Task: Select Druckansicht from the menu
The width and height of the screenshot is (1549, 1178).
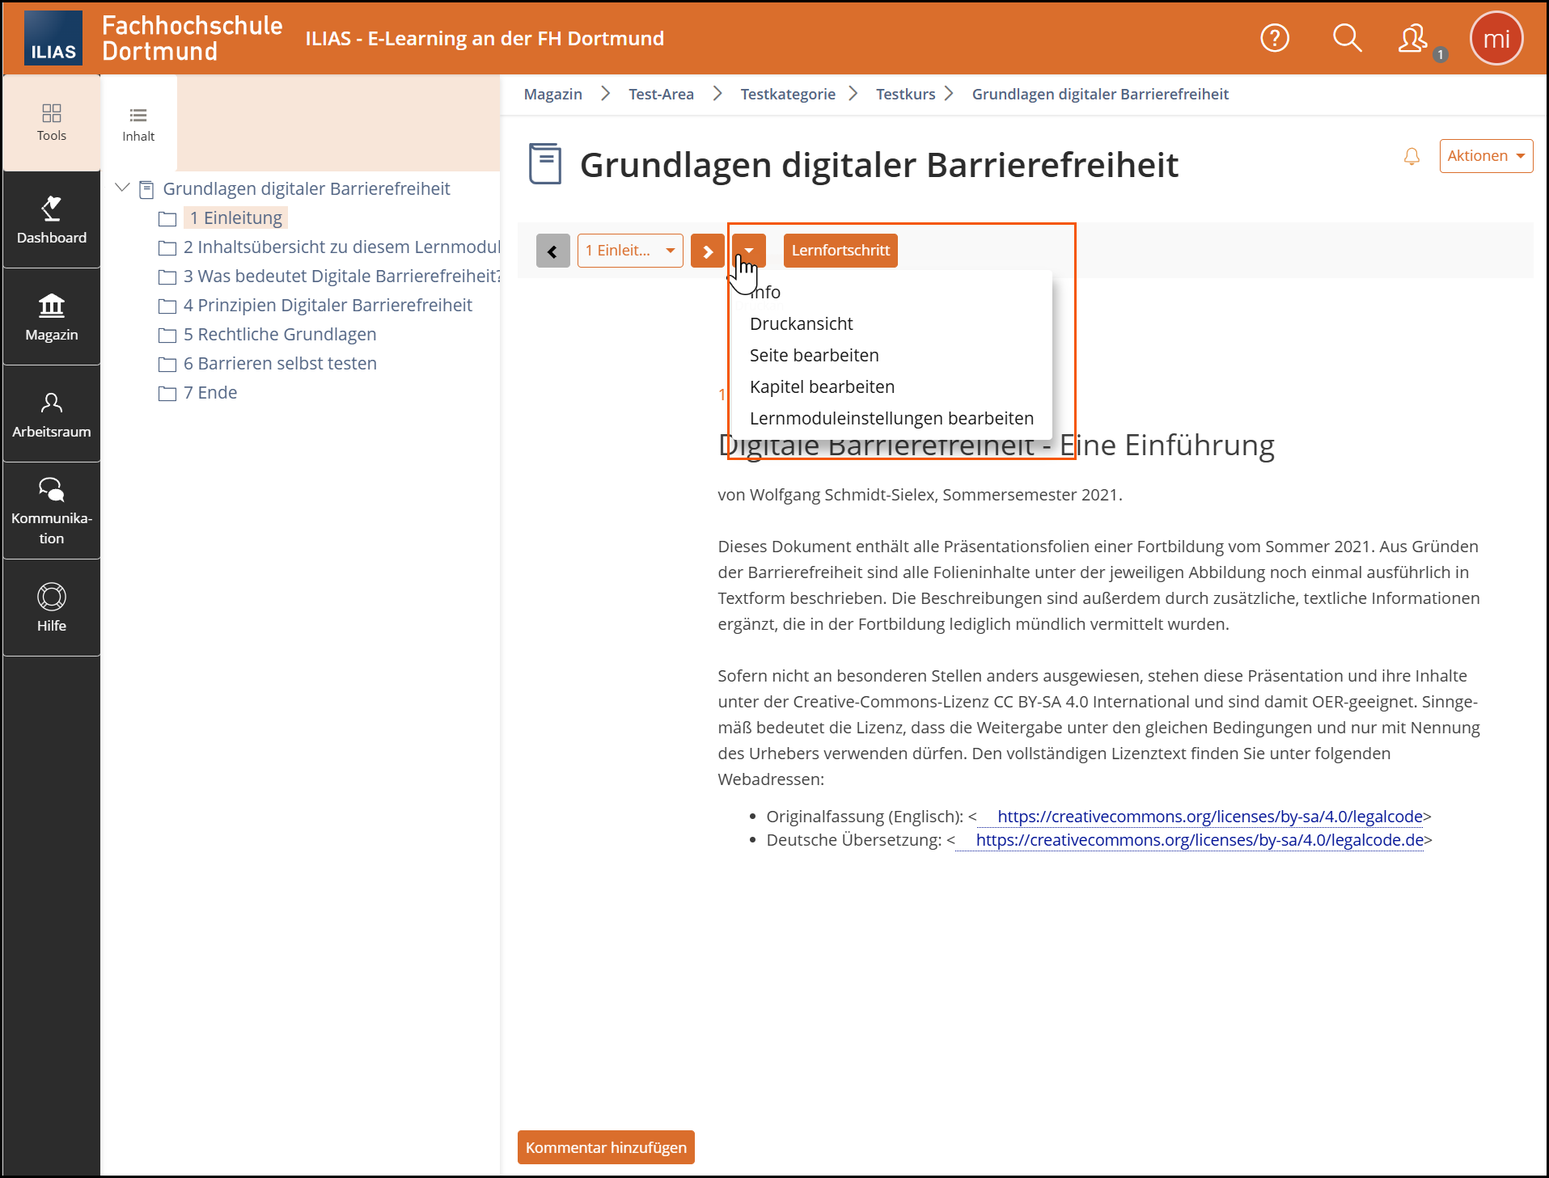Action: click(x=801, y=323)
